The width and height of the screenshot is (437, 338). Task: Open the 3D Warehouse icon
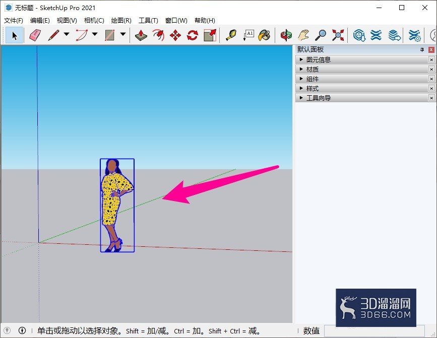[x=359, y=35]
